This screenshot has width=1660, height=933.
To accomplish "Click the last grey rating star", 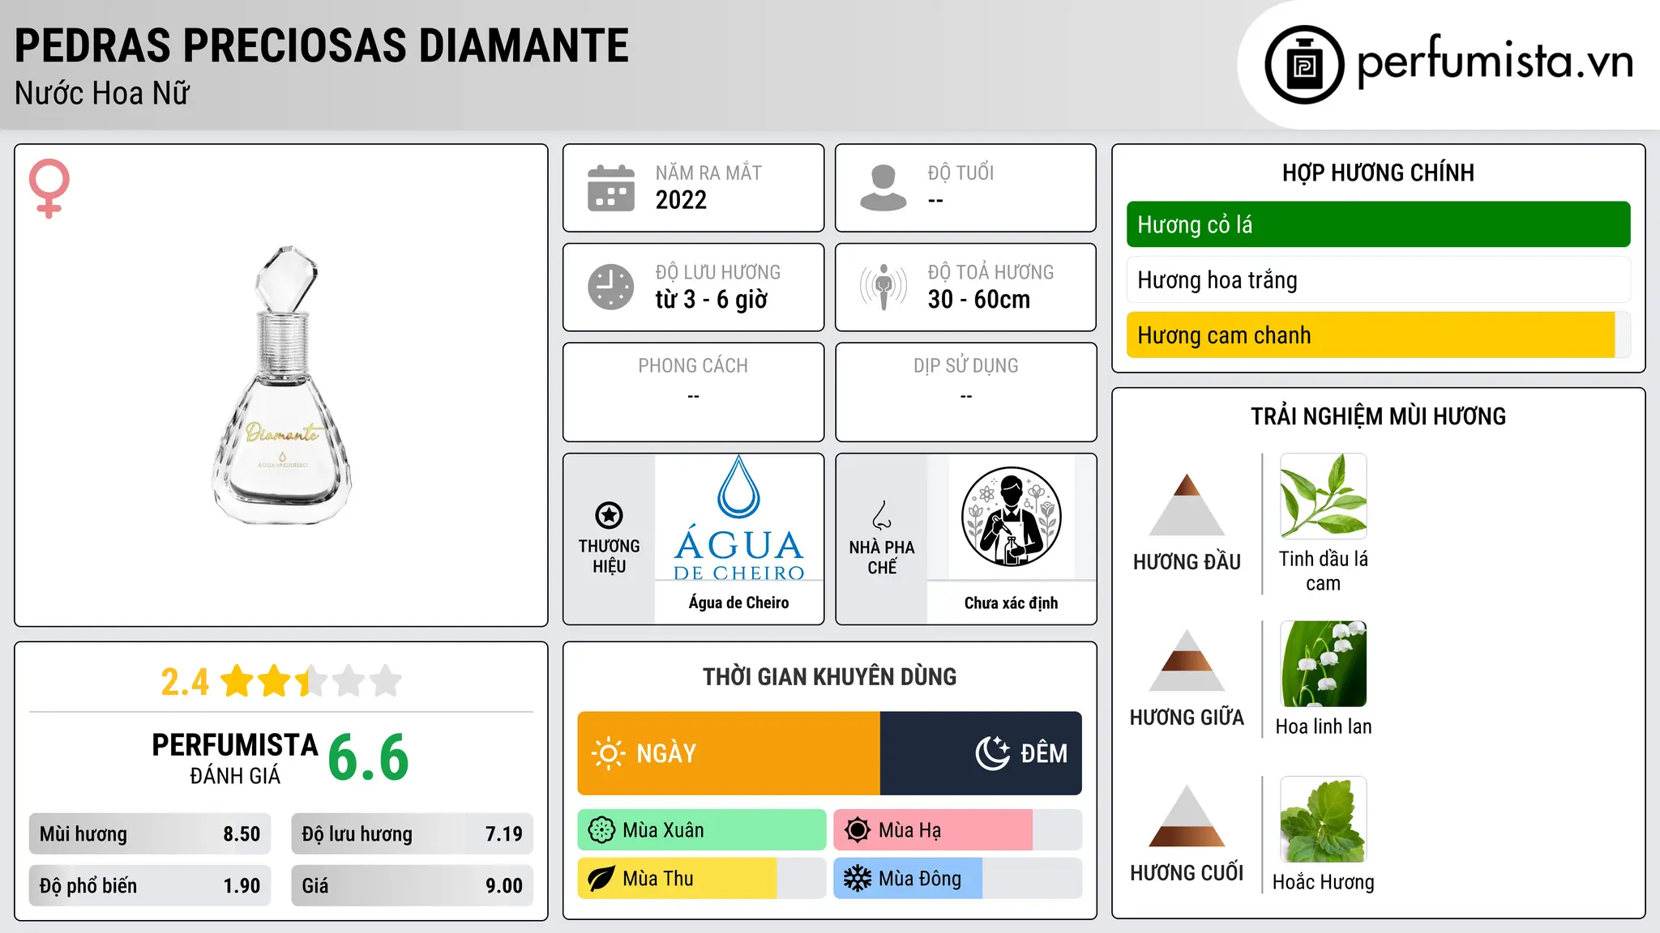I will click(x=386, y=680).
